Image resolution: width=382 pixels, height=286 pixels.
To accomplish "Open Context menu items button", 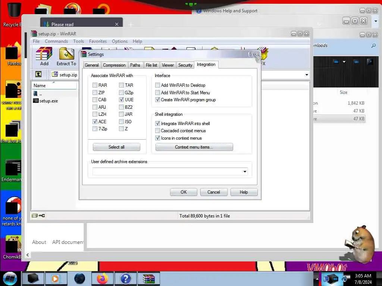I will [x=194, y=147].
